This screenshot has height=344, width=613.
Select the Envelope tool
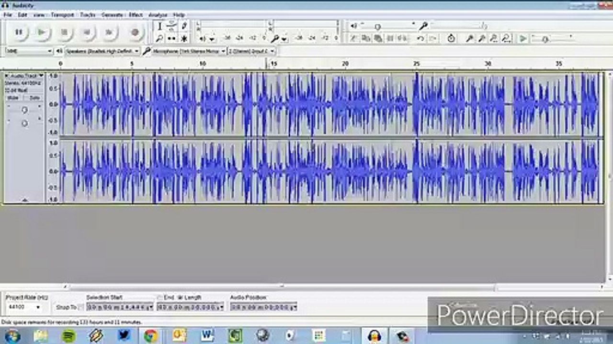[172, 26]
